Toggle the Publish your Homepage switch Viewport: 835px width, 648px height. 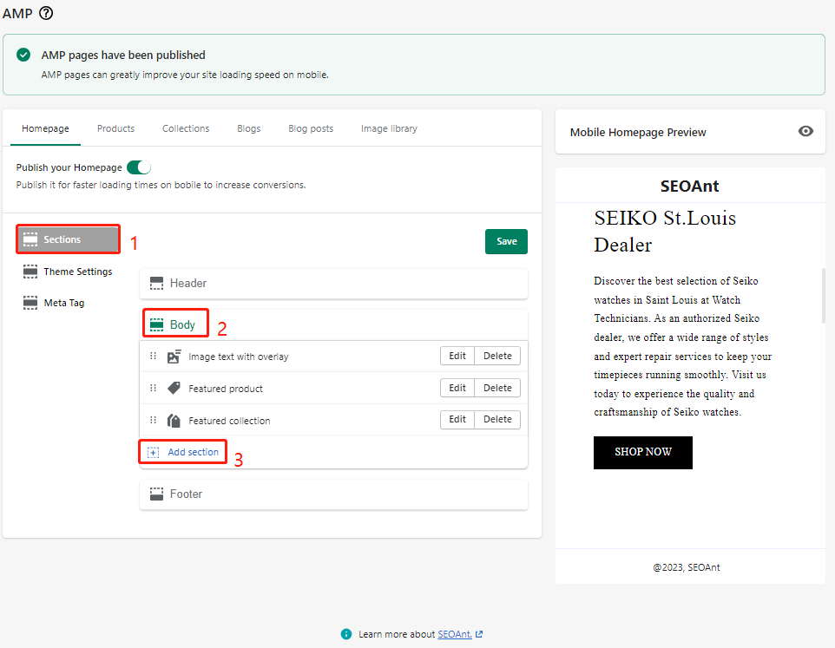pos(139,167)
